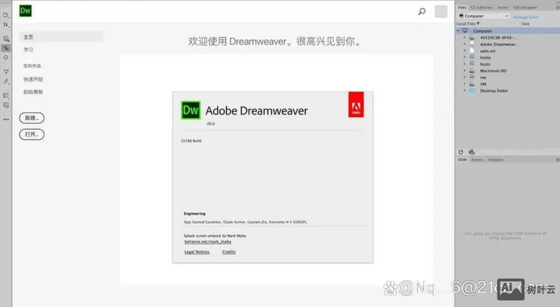This screenshot has height=307, width=560.
Task: Click the Apply Comment toolbar icon
Action: pos(6,96)
